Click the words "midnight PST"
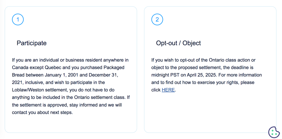The width and height of the screenshot is (282, 139). (166, 75)
